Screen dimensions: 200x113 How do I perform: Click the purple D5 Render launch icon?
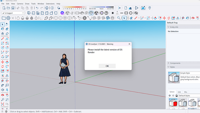coord(62,13)
